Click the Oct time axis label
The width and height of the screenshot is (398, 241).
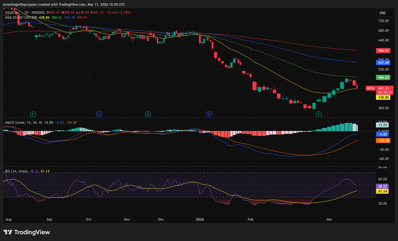[89, 219]
